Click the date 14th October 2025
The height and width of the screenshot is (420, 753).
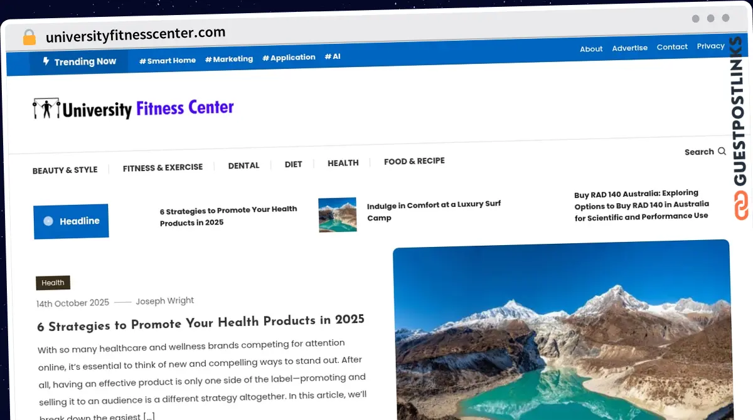tap(73, 303)
